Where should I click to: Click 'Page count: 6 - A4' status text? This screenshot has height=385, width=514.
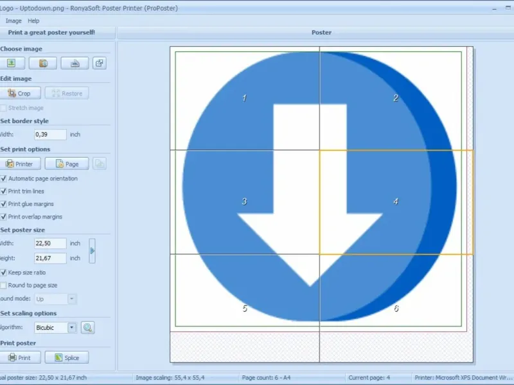click(x=266, y=377)
